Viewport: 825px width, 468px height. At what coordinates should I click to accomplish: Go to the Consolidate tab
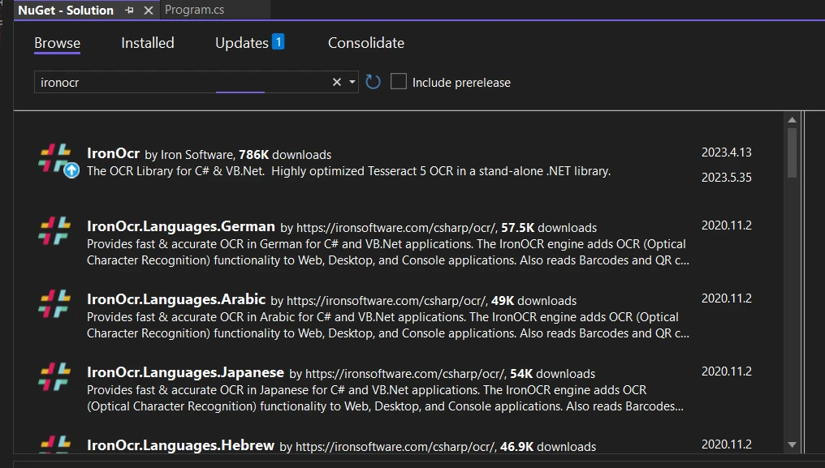pos(365,43)
